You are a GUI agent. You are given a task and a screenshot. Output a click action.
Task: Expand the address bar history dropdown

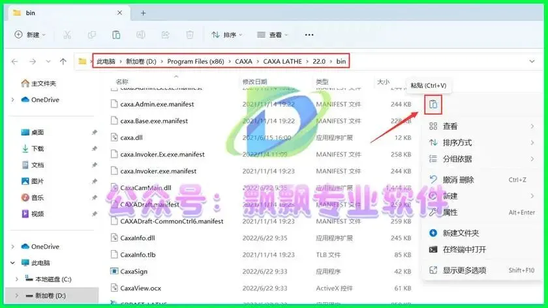coord(532,62)
